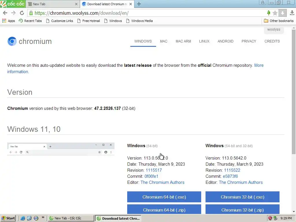Image resolution: width=296 pixels, height=222 pixels.
Task: Open the Windows Start menu
Action: pyautogui.click(x=8, y=218)
